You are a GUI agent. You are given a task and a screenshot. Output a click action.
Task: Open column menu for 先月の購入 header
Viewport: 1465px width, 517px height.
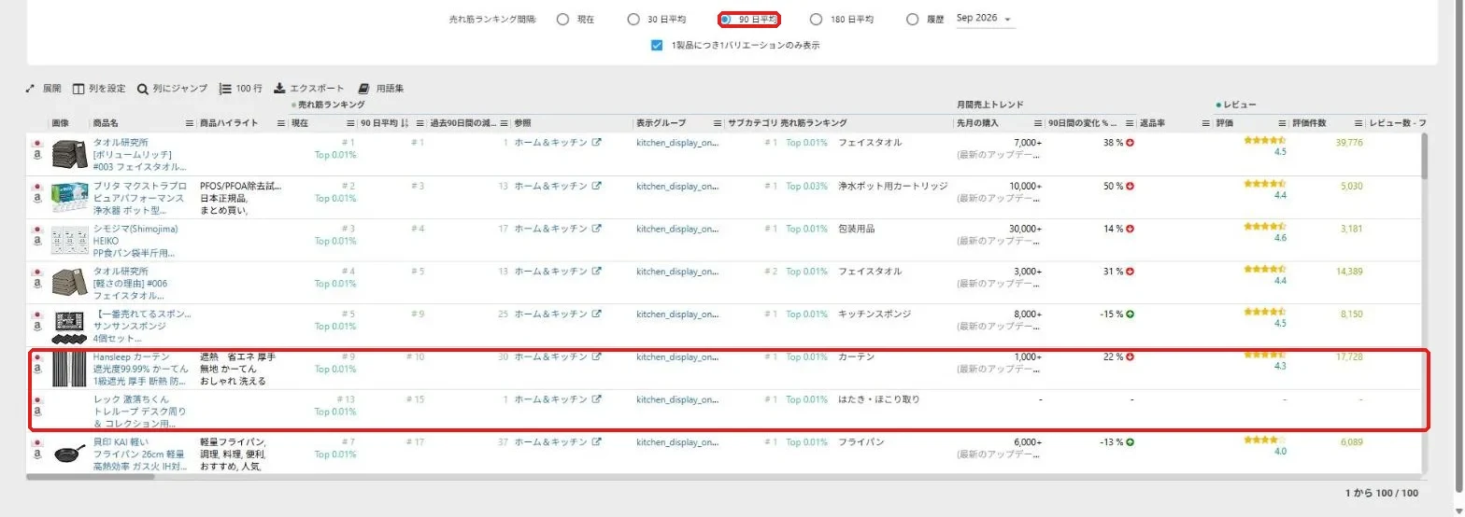coord(1037,123)
